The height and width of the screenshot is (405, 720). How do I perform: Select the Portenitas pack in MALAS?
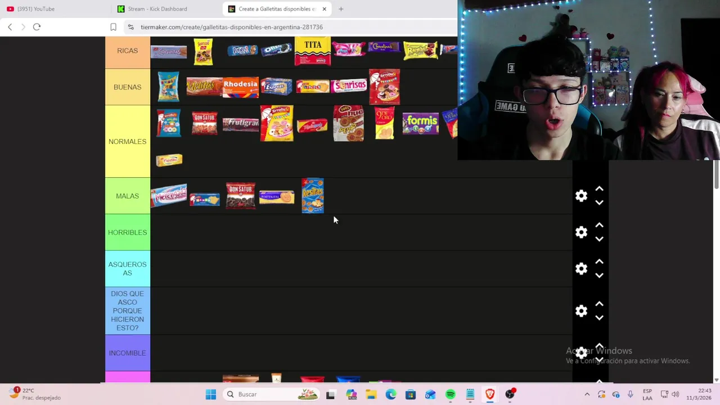pyautogui.click(x=277, y=197)
